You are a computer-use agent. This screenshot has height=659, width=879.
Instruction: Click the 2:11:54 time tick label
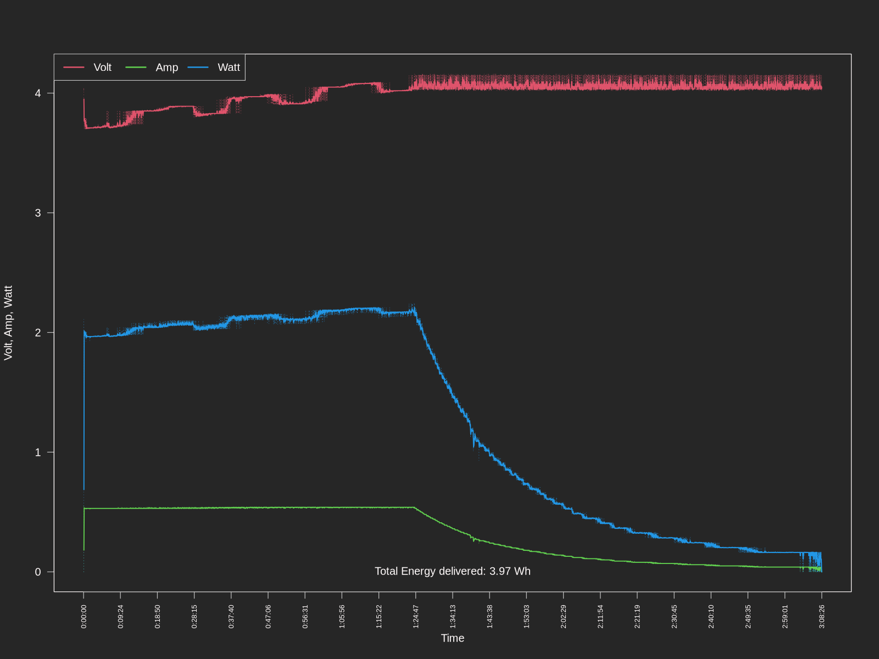coord(600,617)
